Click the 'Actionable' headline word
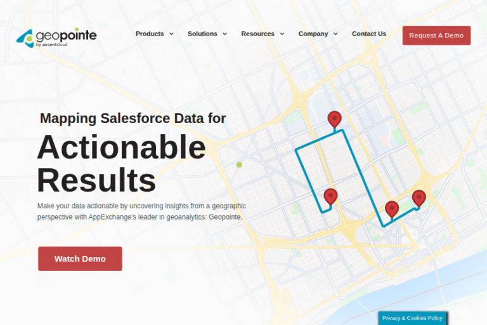 122,147
